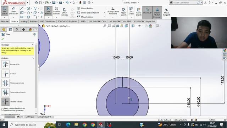Select the Arc sketch tool
Viewport: 227px width, 128px height.
(x=28, y=13)
